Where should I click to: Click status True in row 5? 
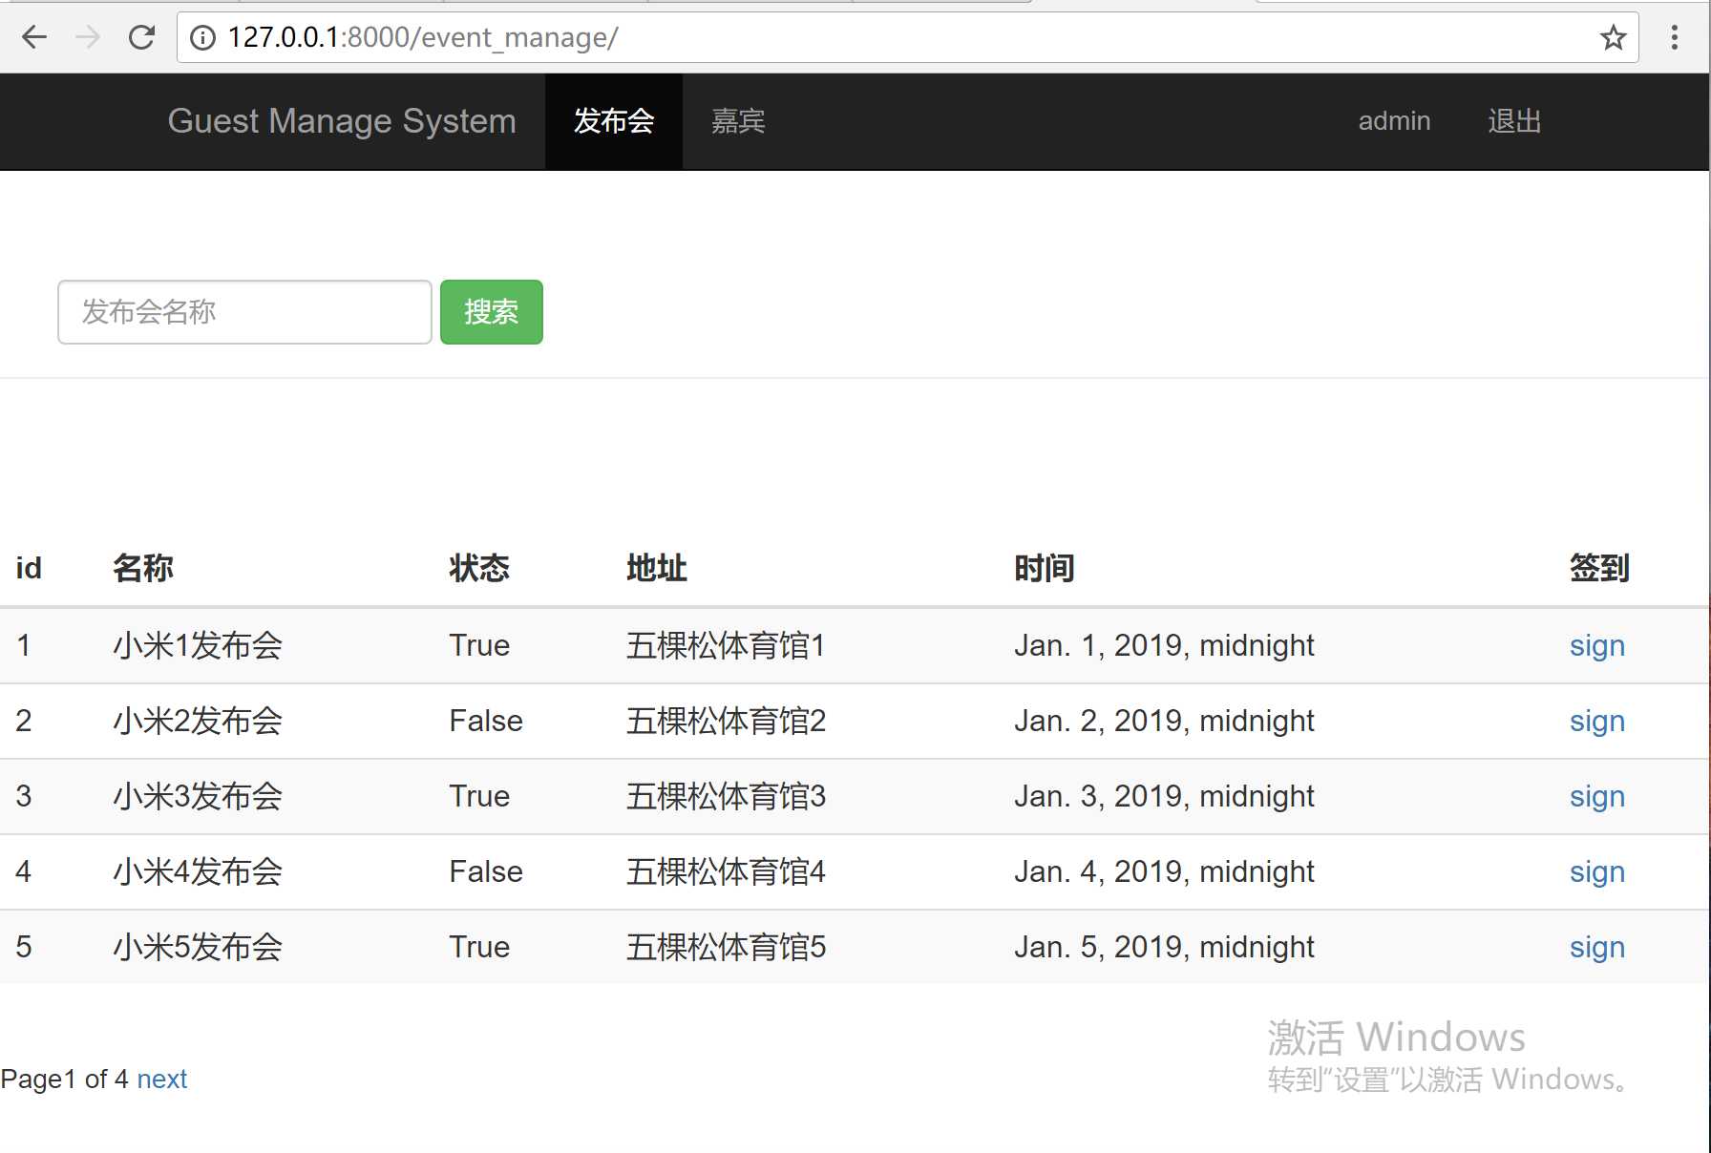[479, 948]
